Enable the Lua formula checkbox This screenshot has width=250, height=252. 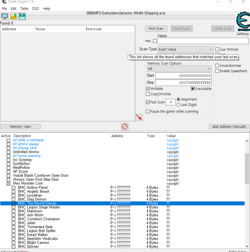[217, 49]
